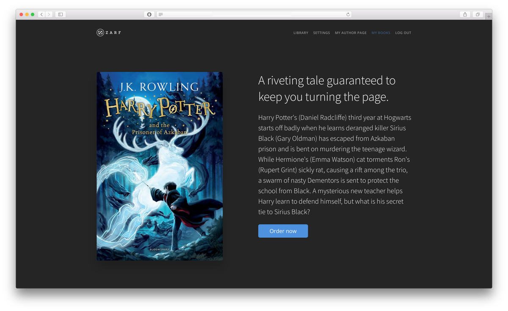Screen dimensions: 508x311
Task: Go forward with Safari's forward arrow
Action: click(49, 14)
